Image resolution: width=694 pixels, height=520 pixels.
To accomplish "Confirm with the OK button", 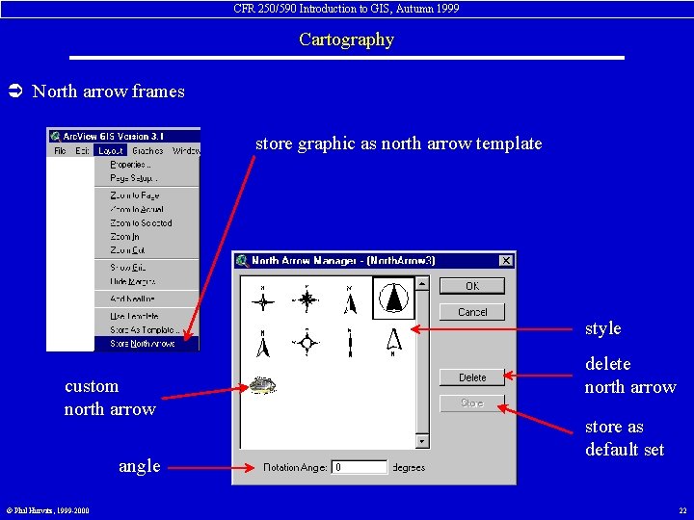I will tap(471, 286).
